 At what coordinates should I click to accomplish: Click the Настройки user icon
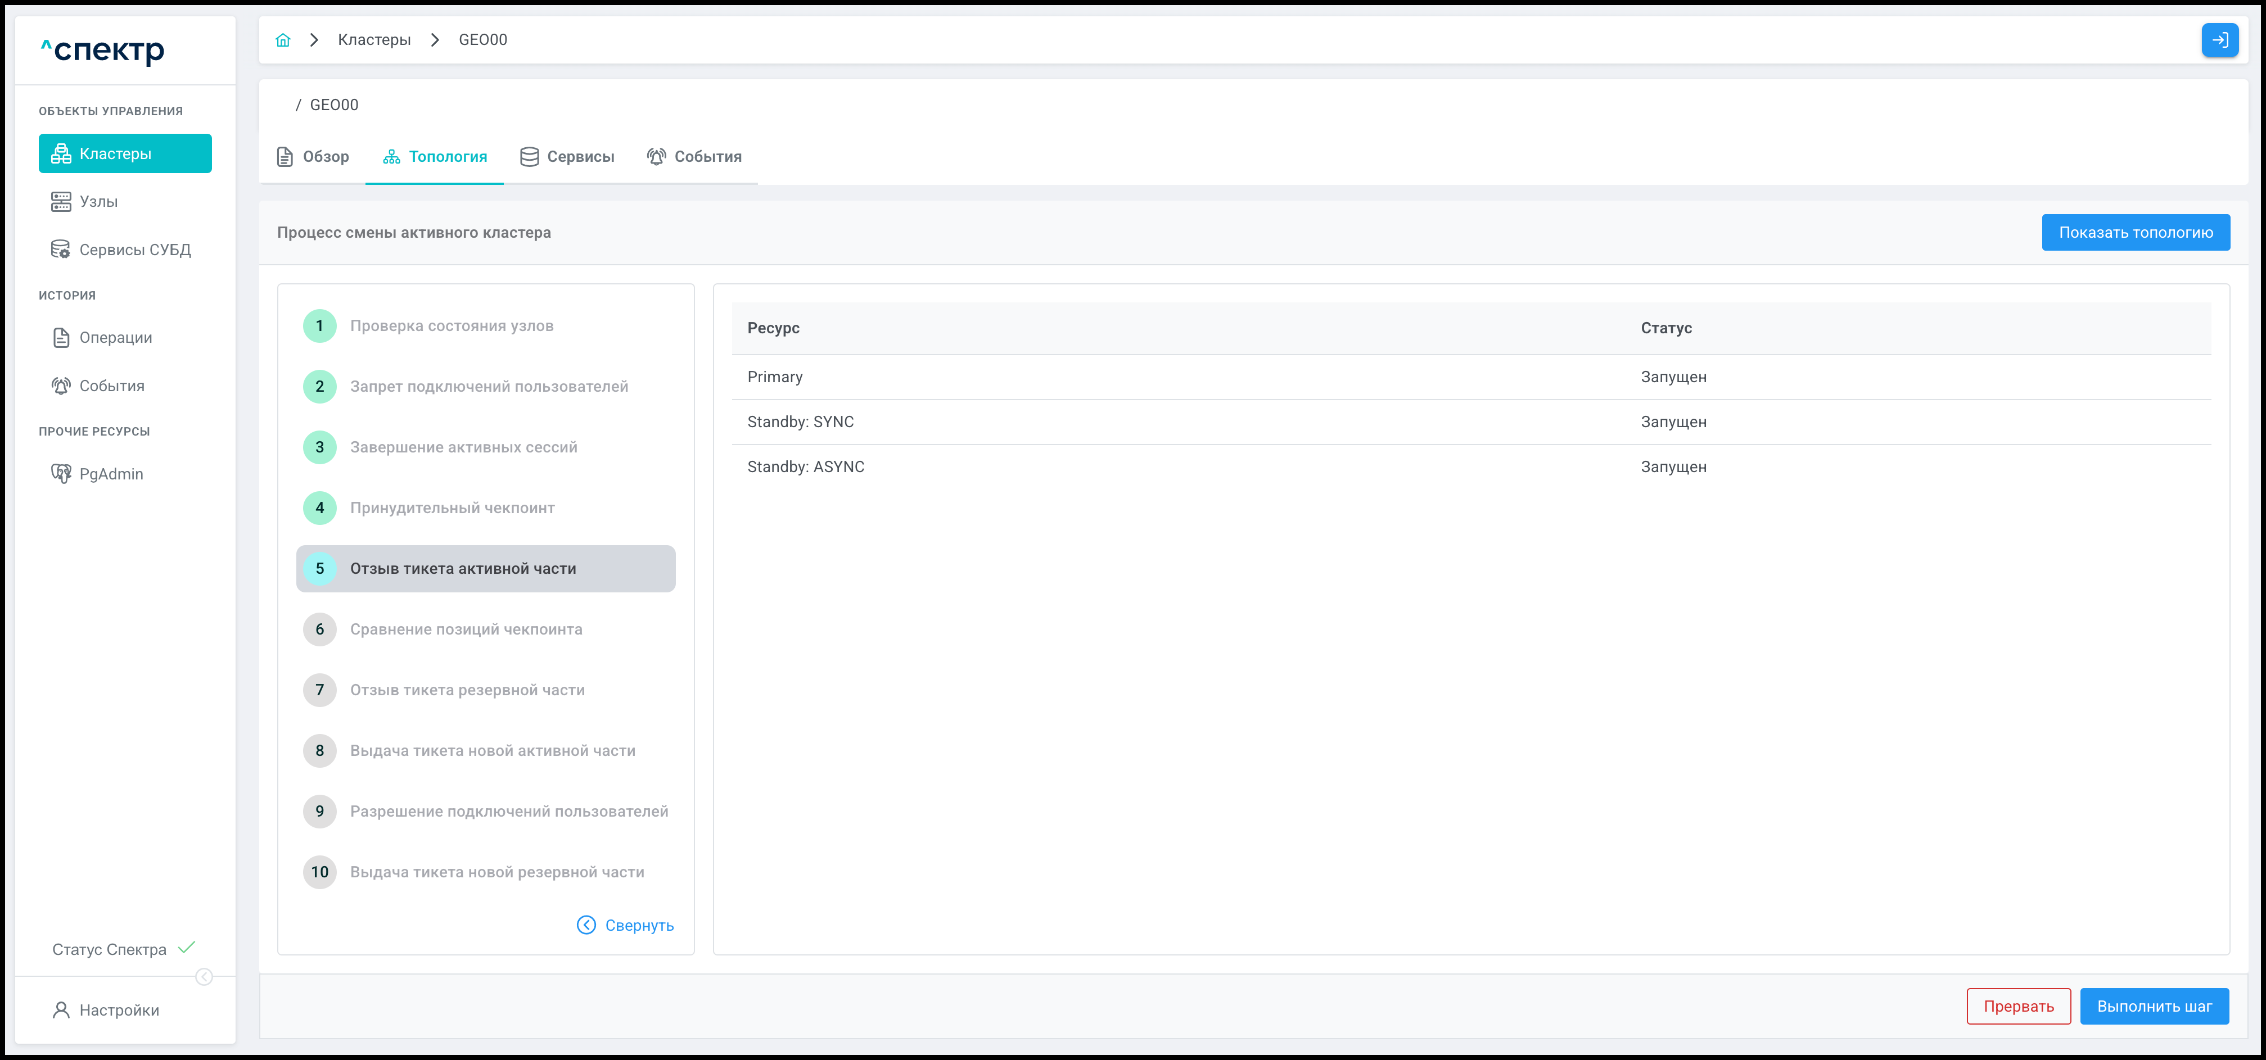coord(61,1010)
